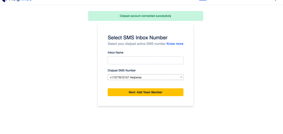Viewport: 283px width, 134px height.
Task: Click the Select your dialpad active SMS number subtitle
Action: (x=137, y=44)
